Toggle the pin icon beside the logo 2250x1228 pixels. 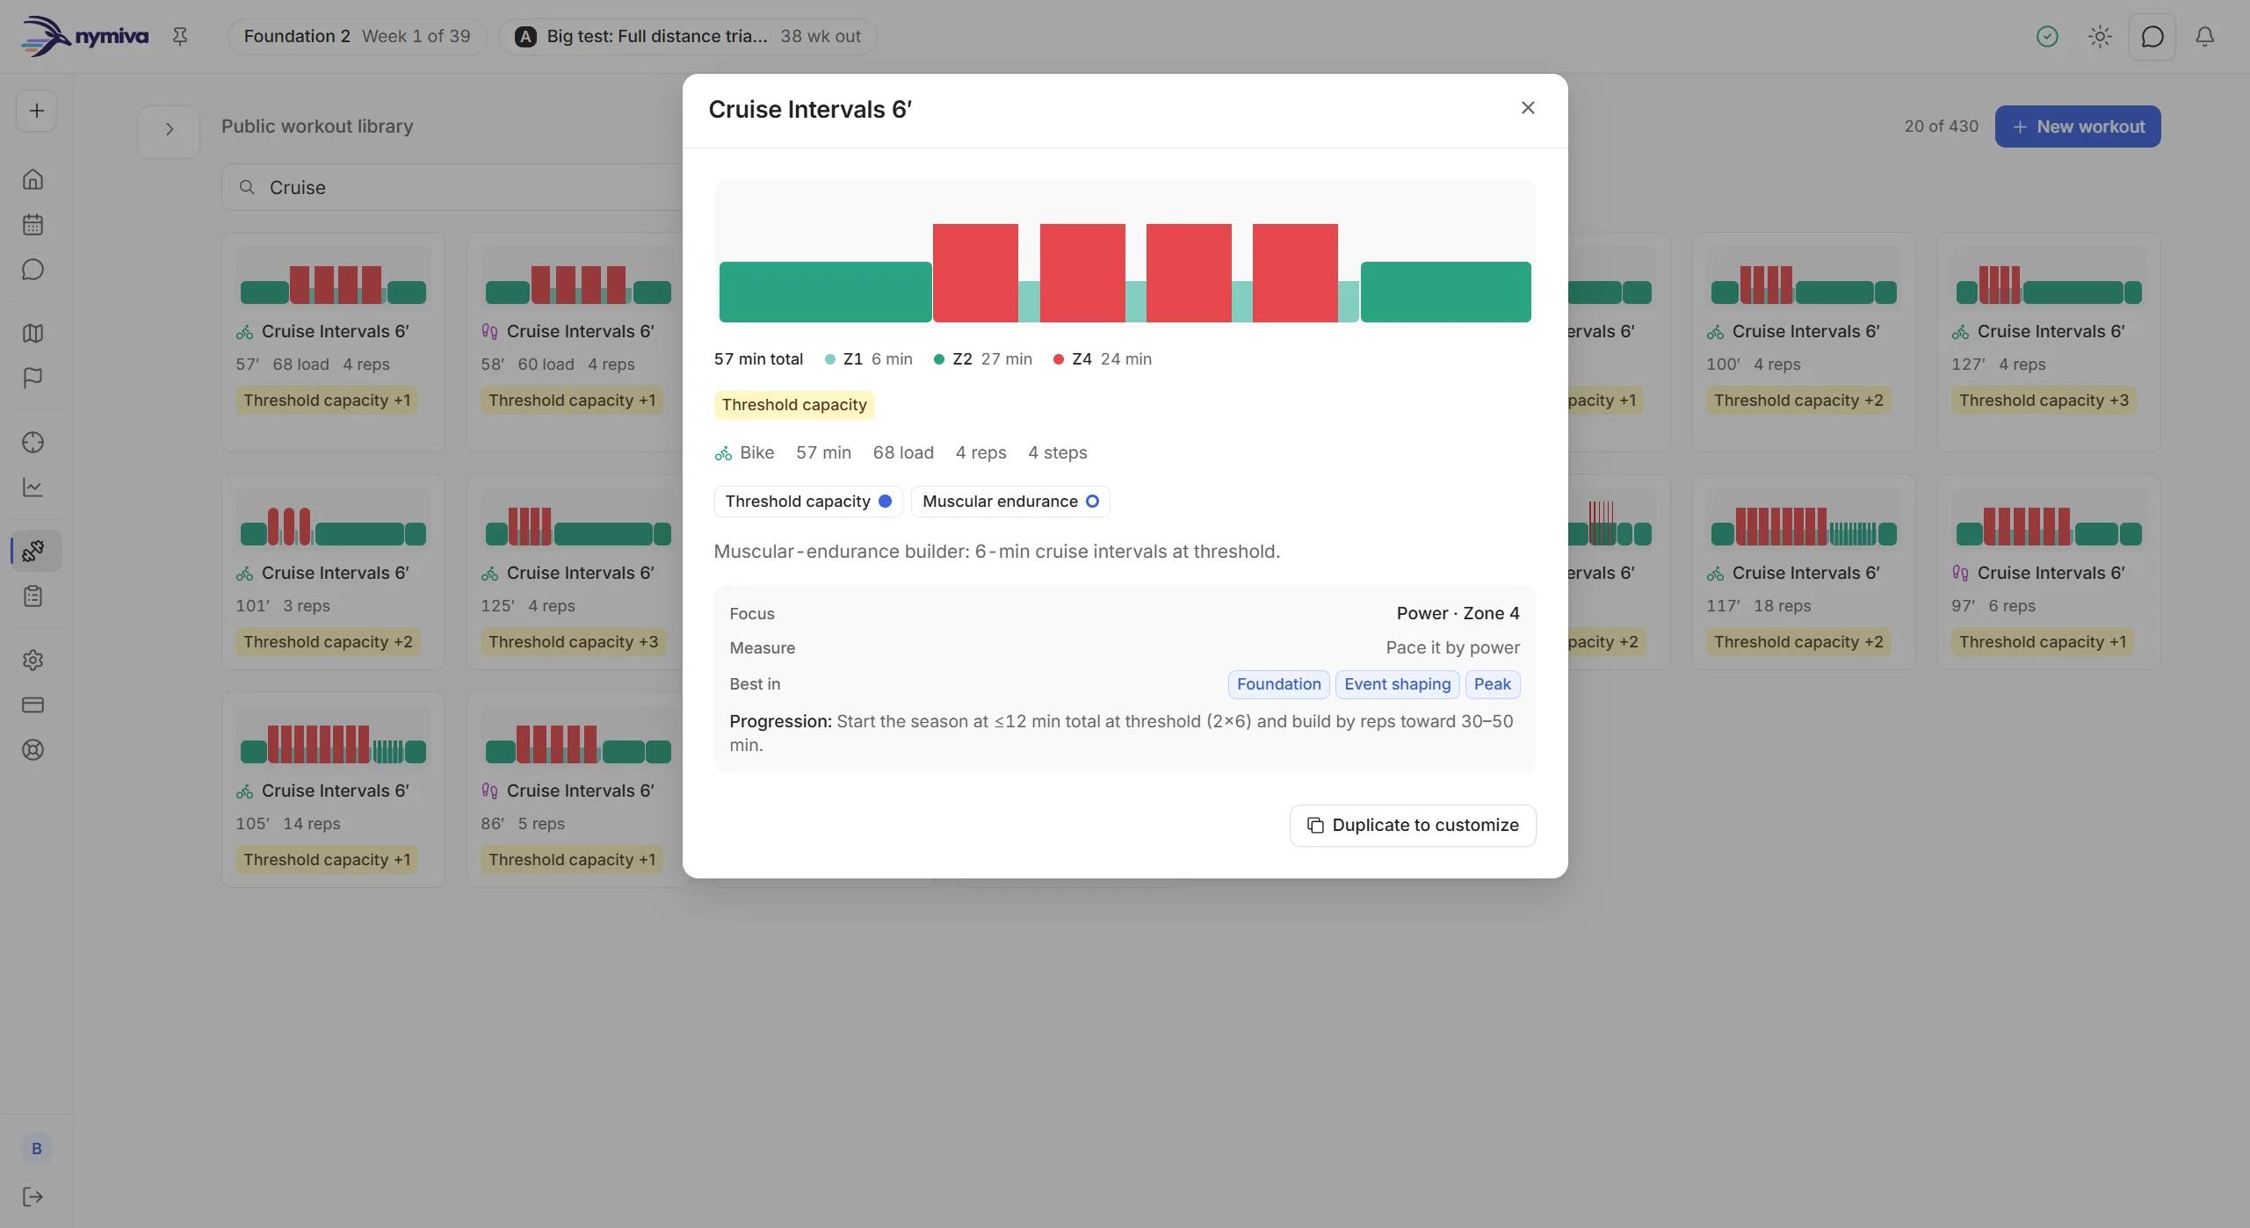[x=180, y=36]
